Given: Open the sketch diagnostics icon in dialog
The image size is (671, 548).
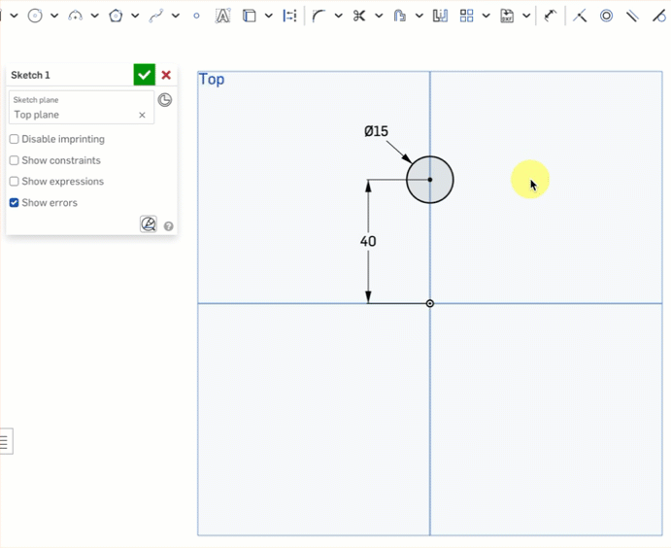Looking at the screenshot, I should (149, 223).
